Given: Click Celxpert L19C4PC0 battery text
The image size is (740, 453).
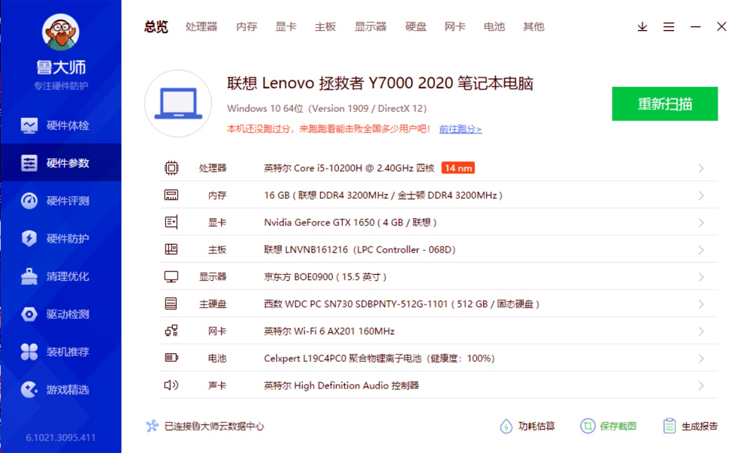Looking at the screenshot, I should [380, 359].
